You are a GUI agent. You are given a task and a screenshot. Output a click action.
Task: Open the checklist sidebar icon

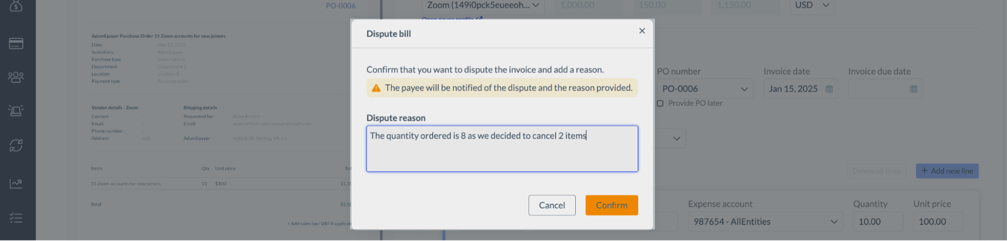[x=16, y=218]
